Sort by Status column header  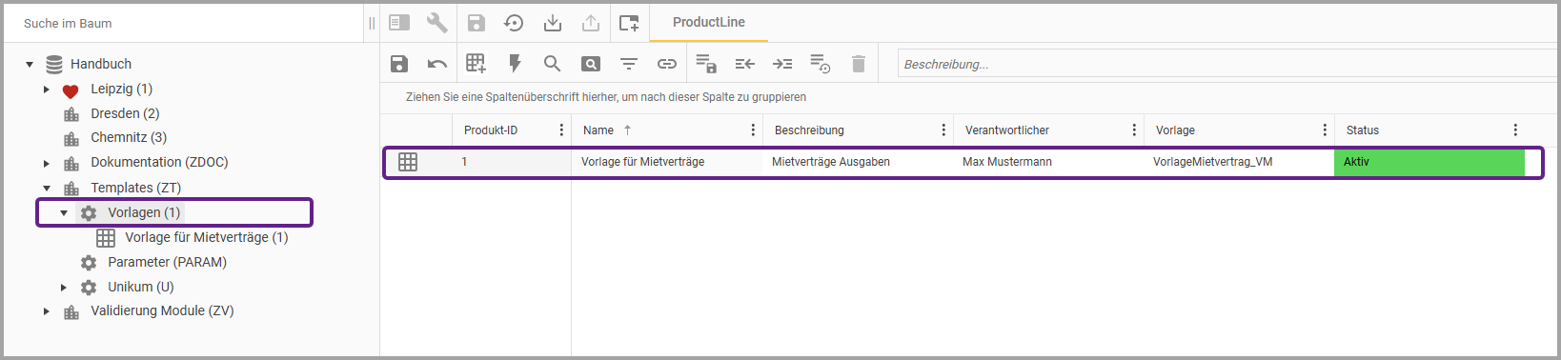pos(1363,130)
